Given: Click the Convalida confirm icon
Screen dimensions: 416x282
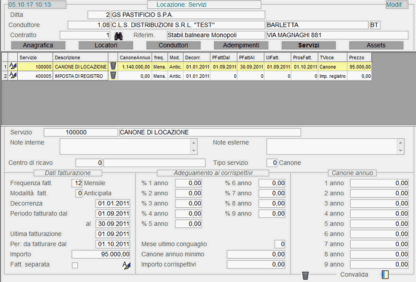Looking at the screenshot, I should coord(385,274).
